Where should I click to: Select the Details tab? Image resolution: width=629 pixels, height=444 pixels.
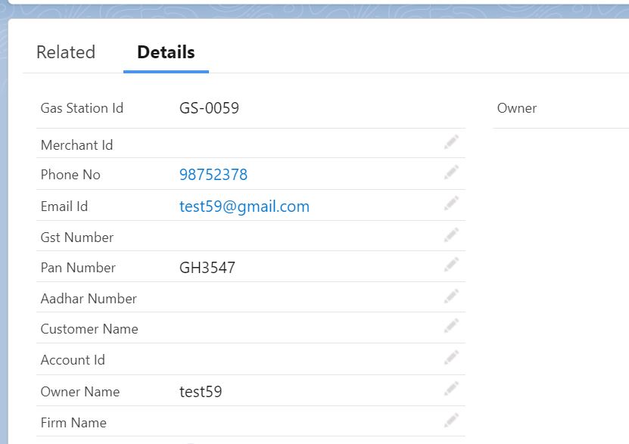coord(165,52)
